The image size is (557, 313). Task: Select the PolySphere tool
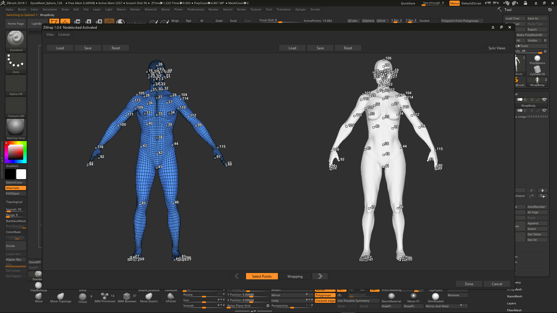coord(537,60)
